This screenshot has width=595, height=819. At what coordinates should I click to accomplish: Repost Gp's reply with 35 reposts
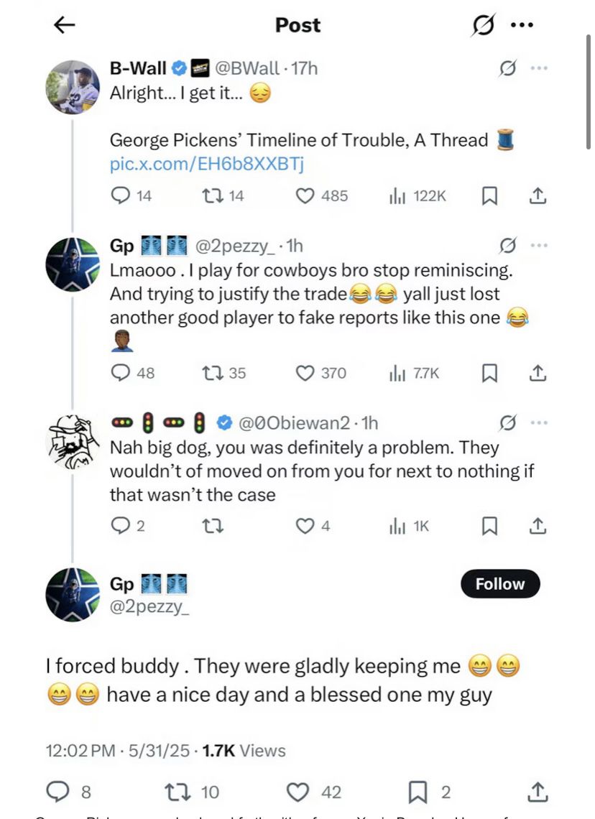[215, 373]
